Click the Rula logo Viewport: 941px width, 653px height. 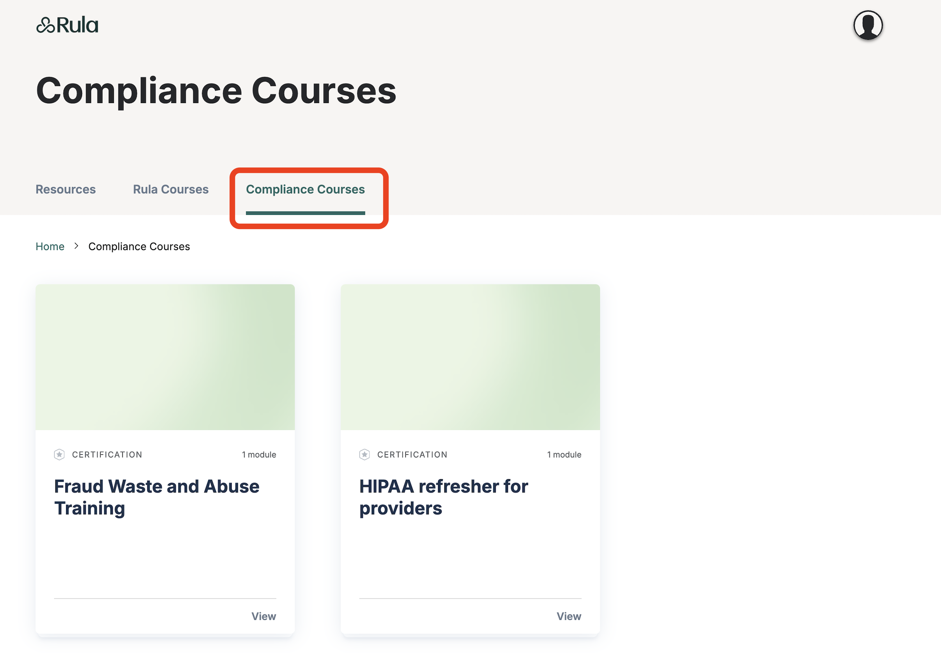point(67,25)
